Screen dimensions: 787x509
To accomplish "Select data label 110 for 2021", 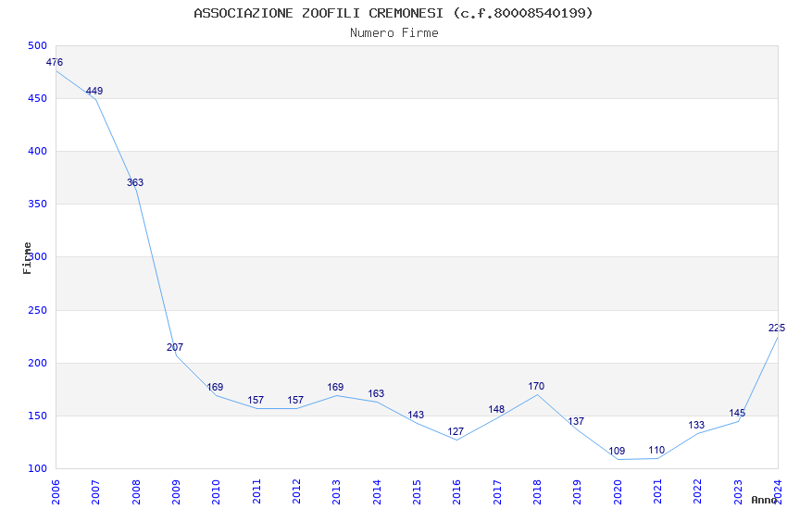I will coord(656,450).
